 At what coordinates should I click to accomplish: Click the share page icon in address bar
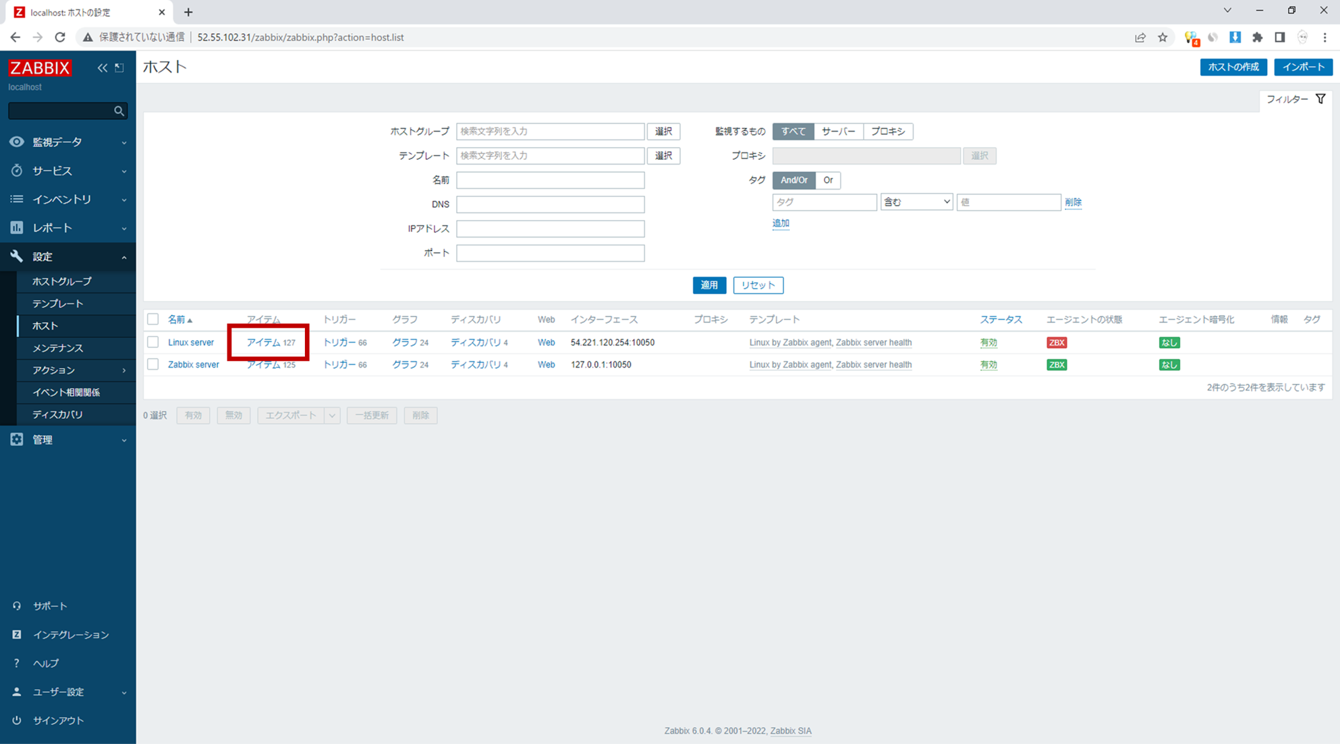1140,37
